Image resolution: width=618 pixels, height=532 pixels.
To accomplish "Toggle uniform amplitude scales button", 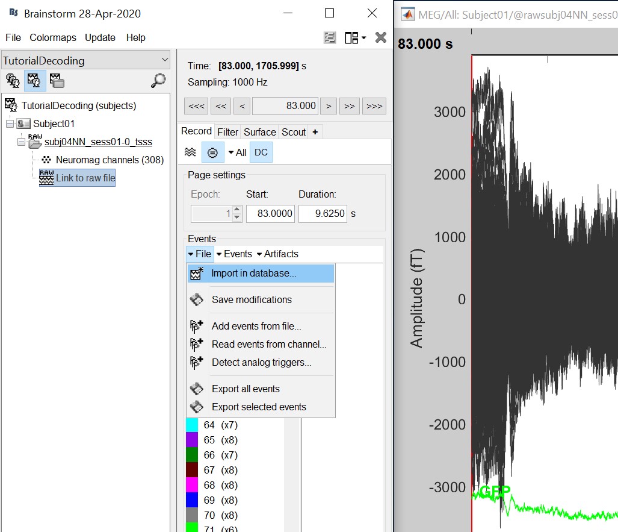I will pyautogui.click(x=212, y=152).
